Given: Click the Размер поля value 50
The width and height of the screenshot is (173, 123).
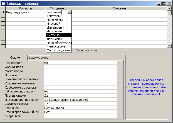Looking at the screenshot, I should tap(80, 63).
